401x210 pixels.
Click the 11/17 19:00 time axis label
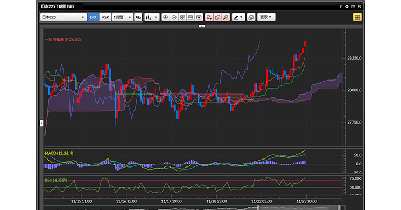(x=171, y=201)
